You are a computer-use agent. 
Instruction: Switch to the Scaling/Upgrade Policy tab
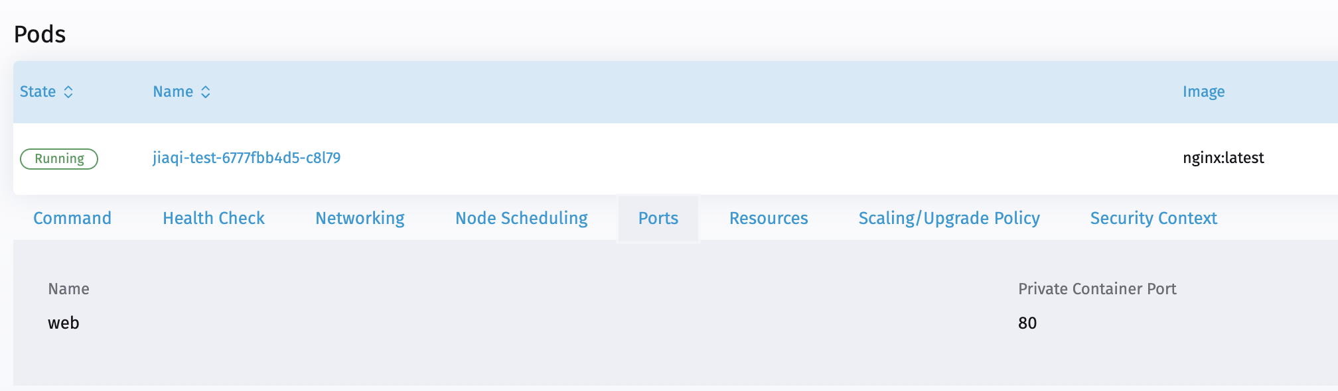[x=949, y=218]
